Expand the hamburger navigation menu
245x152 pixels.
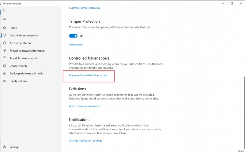click(4, 19)
